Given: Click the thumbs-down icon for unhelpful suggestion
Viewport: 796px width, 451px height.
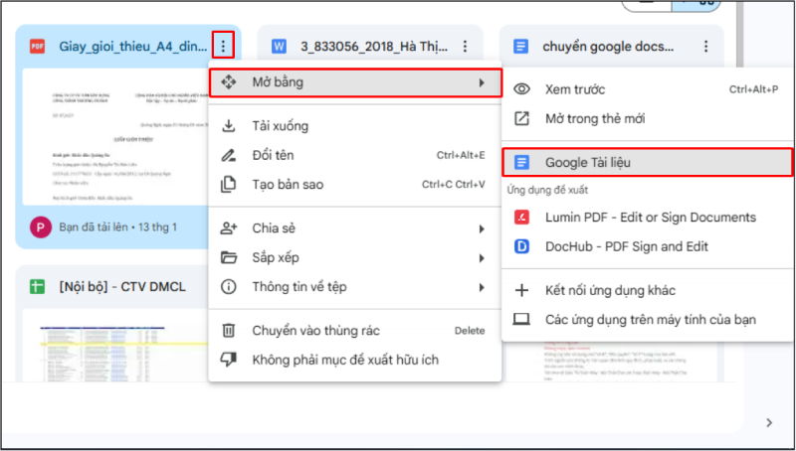Looking at the screenshot, I should (229, 360).
